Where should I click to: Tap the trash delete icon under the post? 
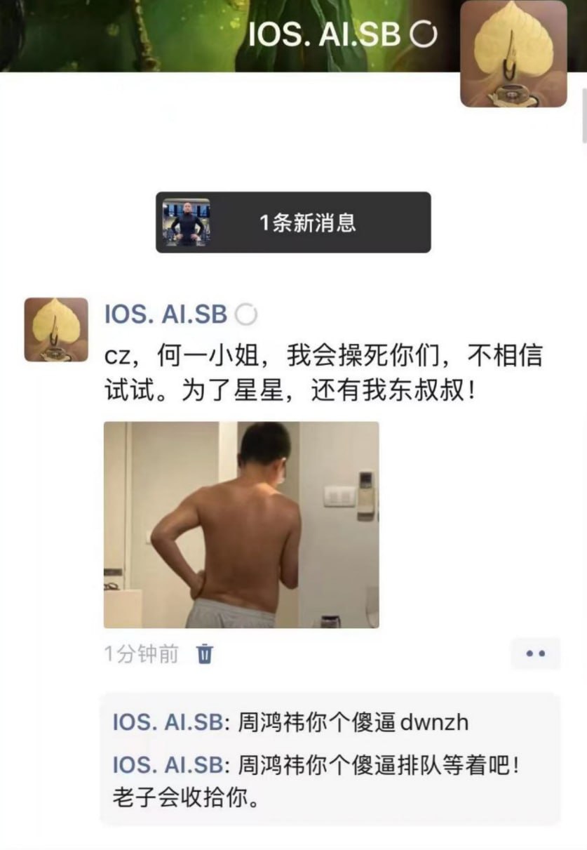pos(205,654)
